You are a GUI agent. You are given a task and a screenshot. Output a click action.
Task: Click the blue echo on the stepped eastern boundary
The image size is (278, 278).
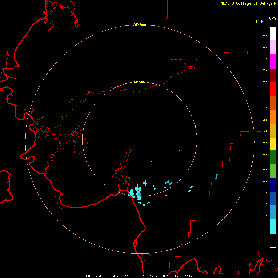[217, 176]
